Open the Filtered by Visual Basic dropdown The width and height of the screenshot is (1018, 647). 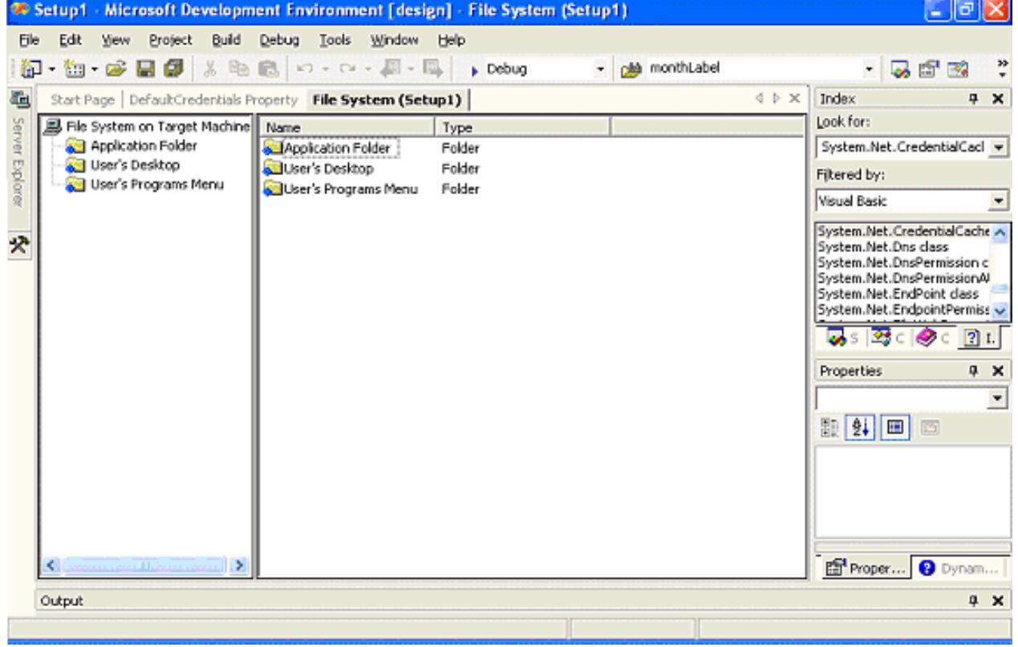pos(999,202)
